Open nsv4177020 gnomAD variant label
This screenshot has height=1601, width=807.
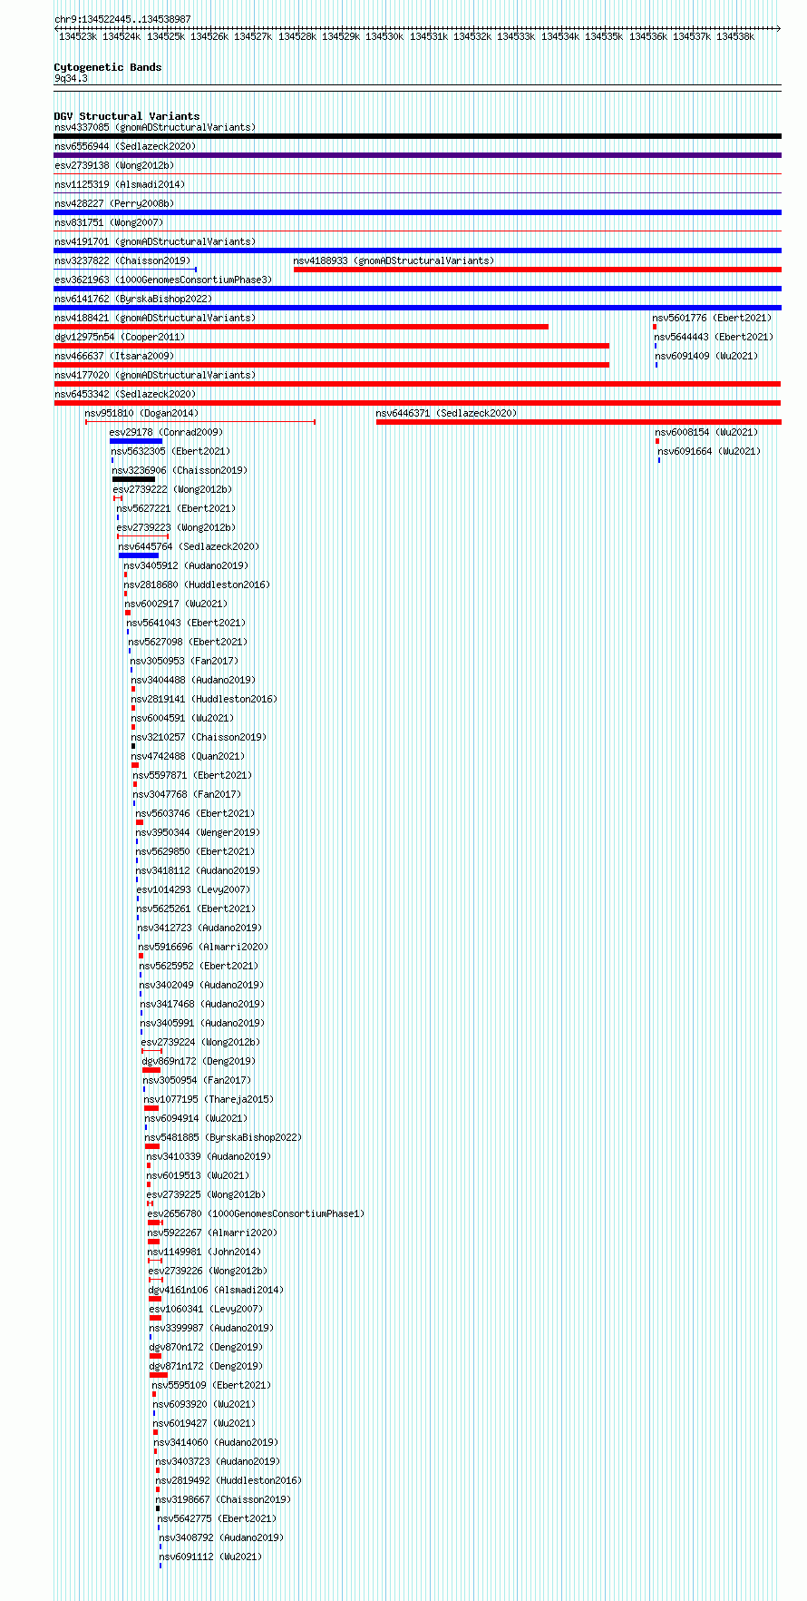point(155,376)
